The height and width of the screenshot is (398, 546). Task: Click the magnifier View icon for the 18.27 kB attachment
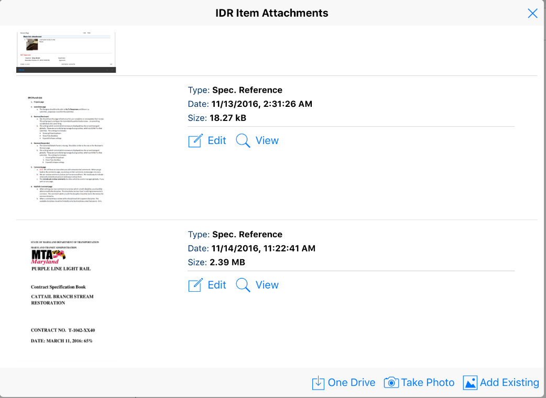tap(243, 141)
